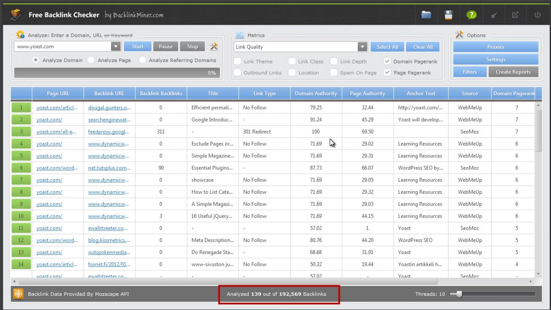The width and height of the screenshot is (551, 310).
Task: Click the Analyze gear icon
Action: pos(20,35)
